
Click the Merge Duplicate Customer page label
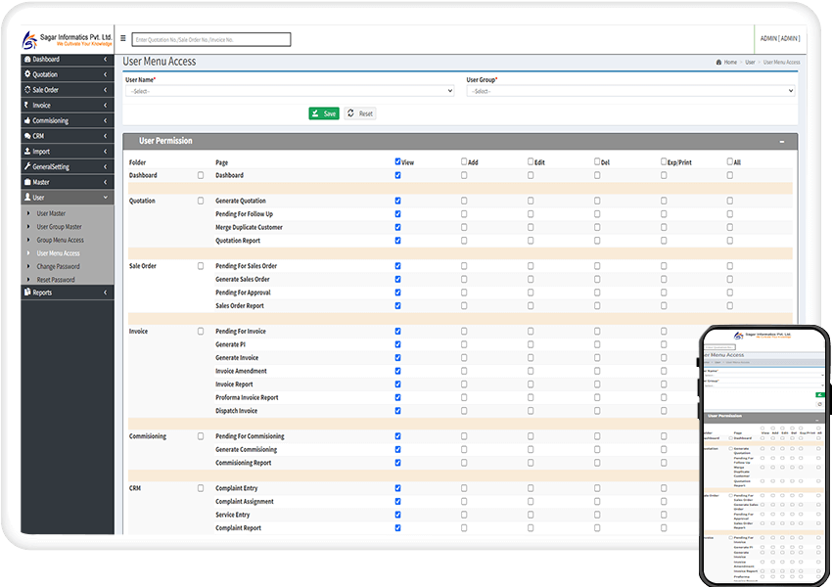(249, 227)
